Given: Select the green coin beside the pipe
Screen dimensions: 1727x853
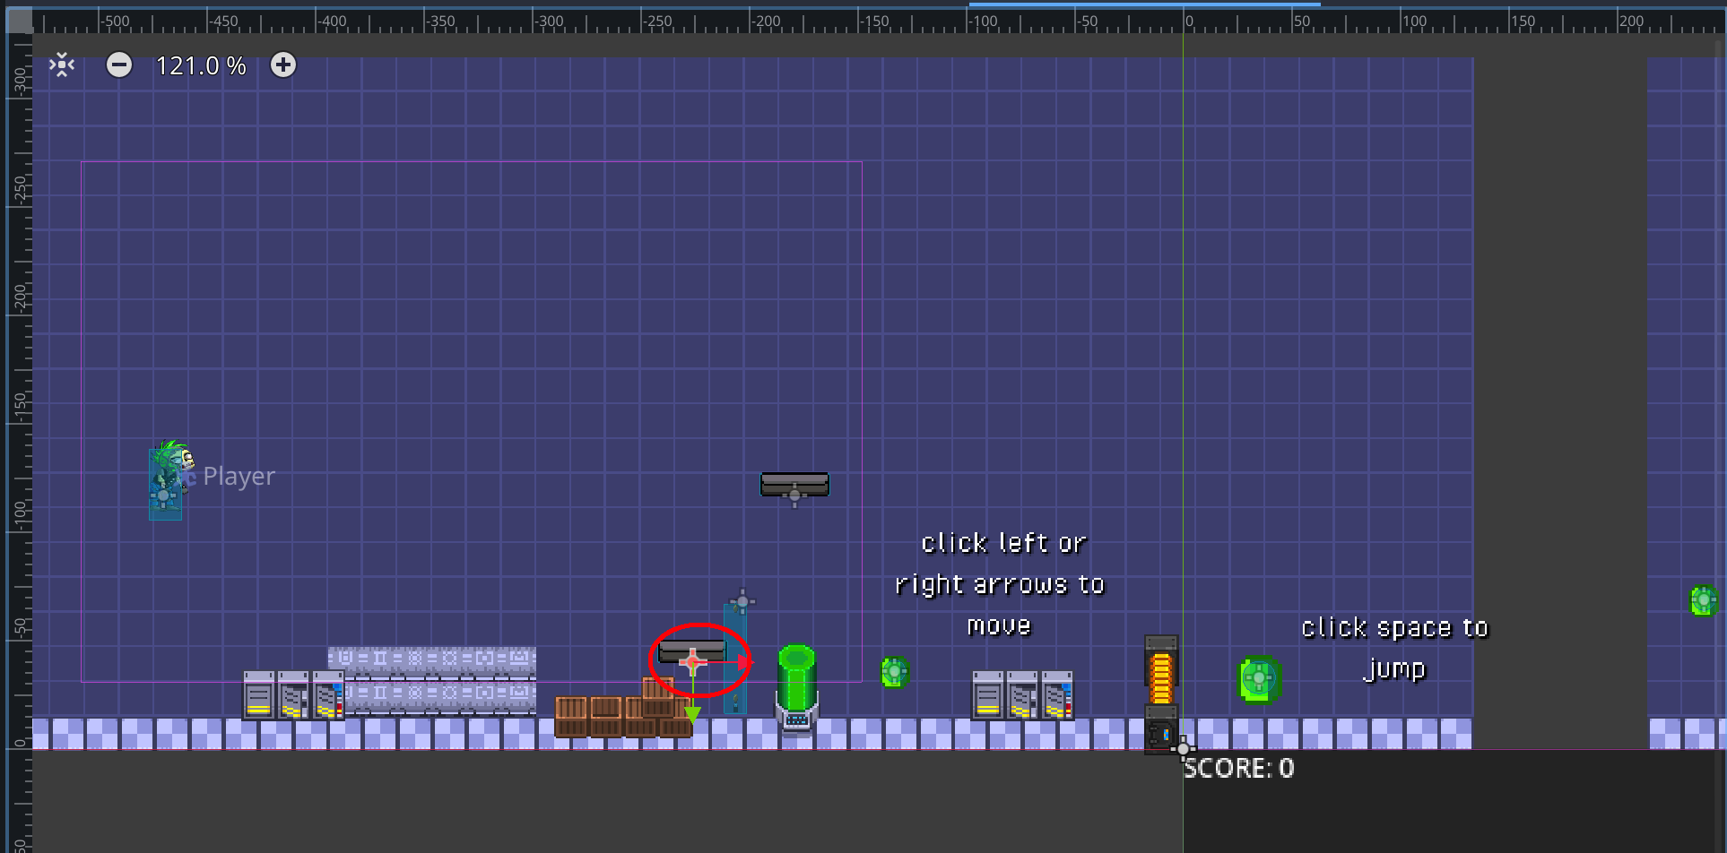Looking at the screenshot, I should coord(894,670).
